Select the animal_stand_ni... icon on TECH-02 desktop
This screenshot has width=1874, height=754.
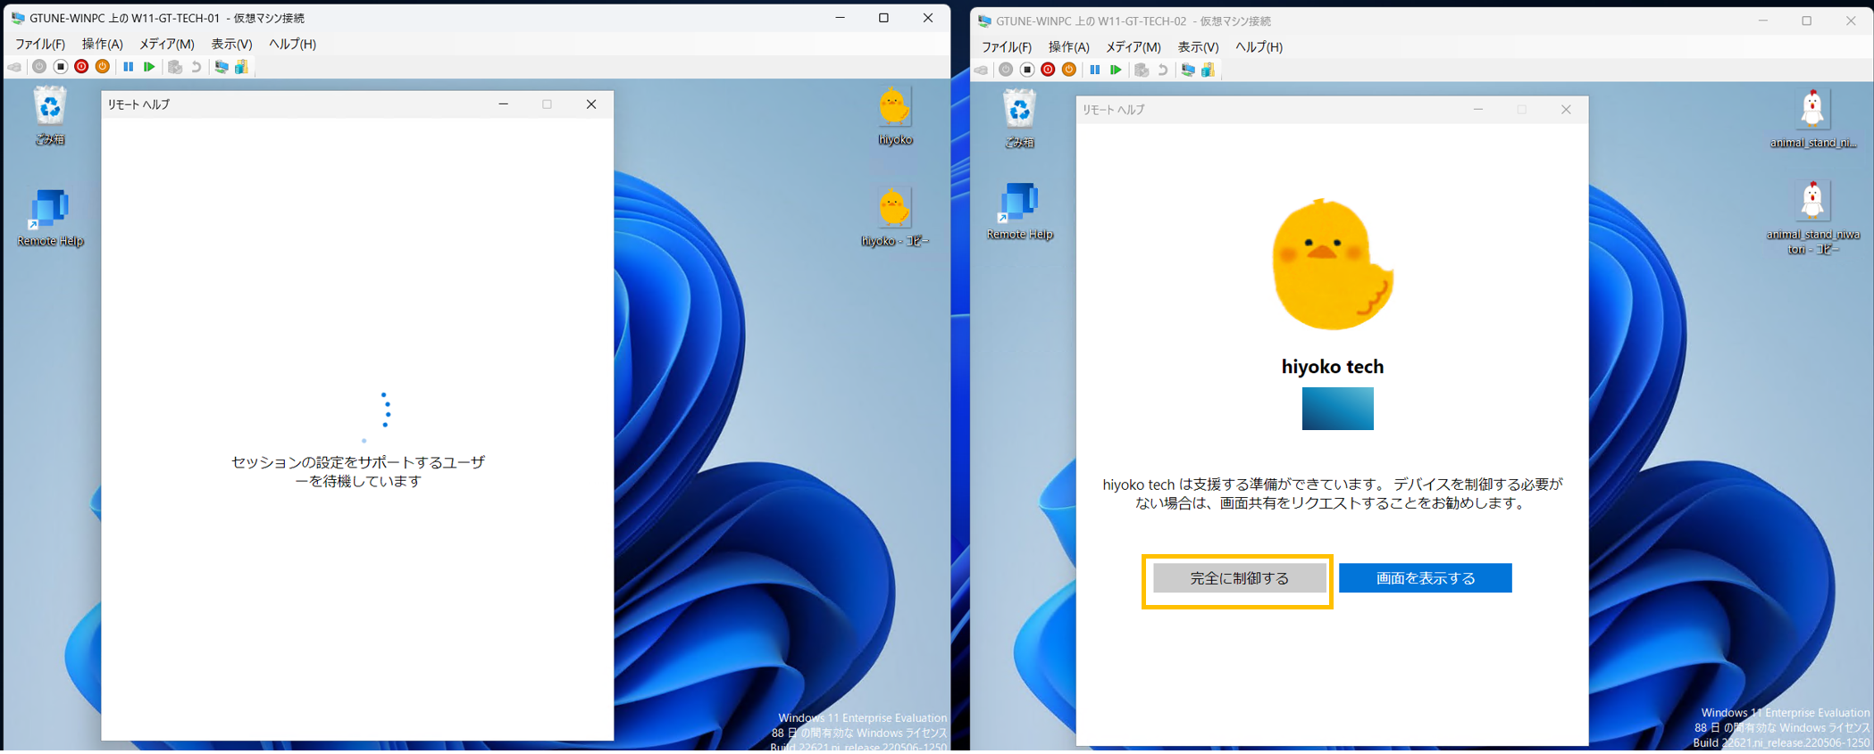click(1812, 118)
